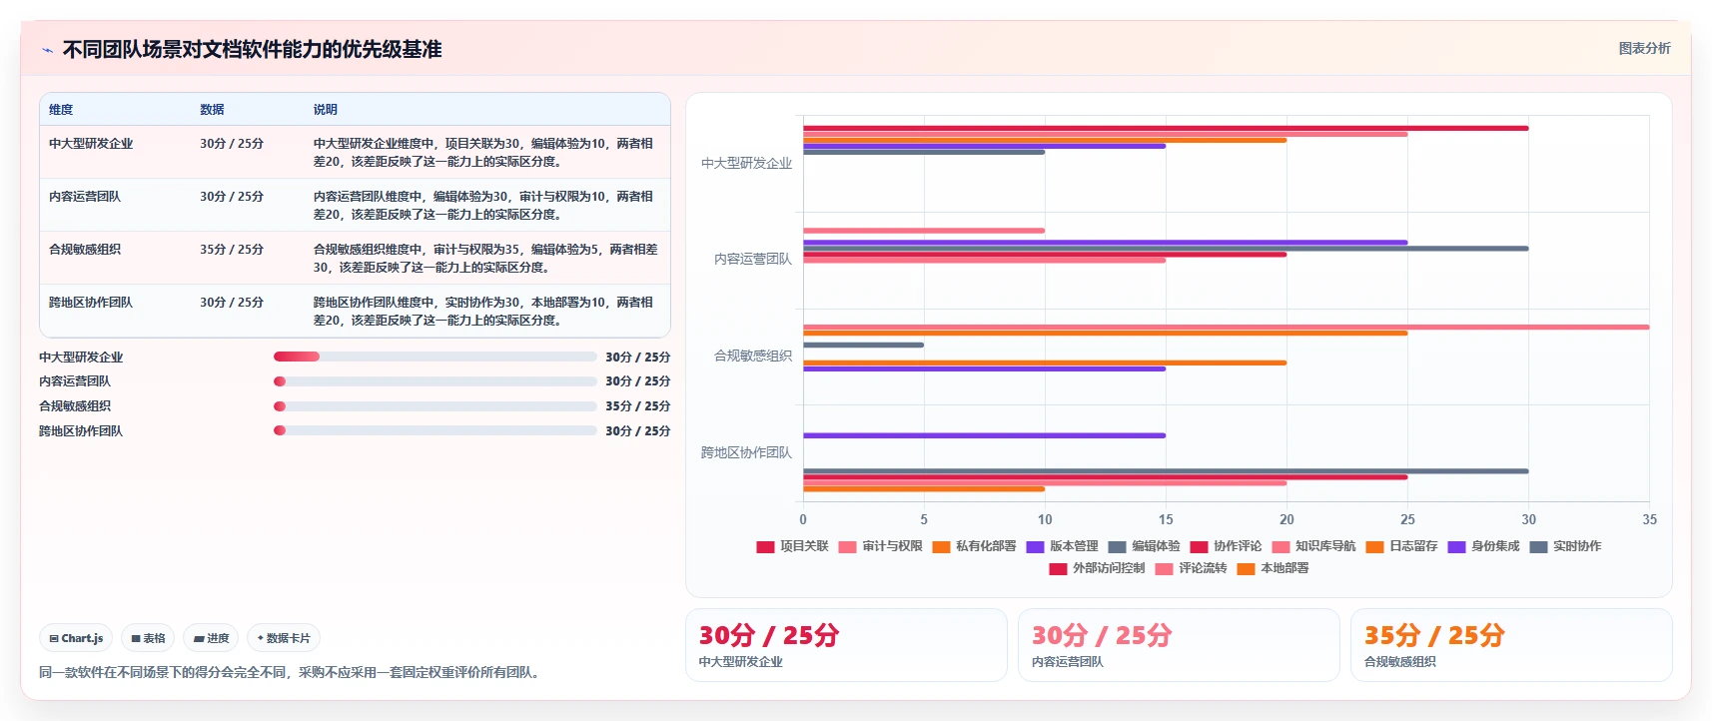Image resolution: width=1712 pixels, height=721 pixels.
Task: Click the 表格 chip
Action: (148, 638)
